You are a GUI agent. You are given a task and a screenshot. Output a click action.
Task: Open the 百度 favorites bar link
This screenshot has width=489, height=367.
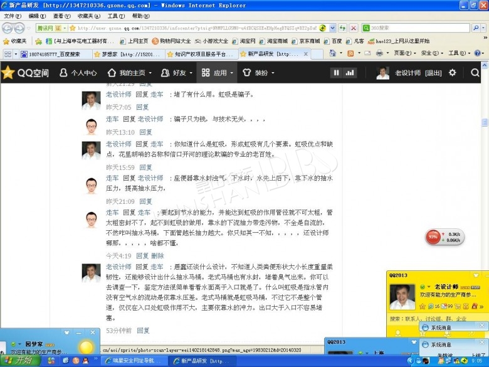(x=333, y=41)
